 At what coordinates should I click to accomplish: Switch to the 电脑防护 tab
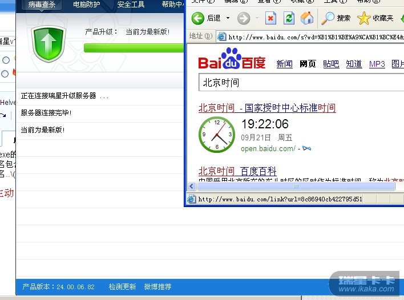pos(87,5)
